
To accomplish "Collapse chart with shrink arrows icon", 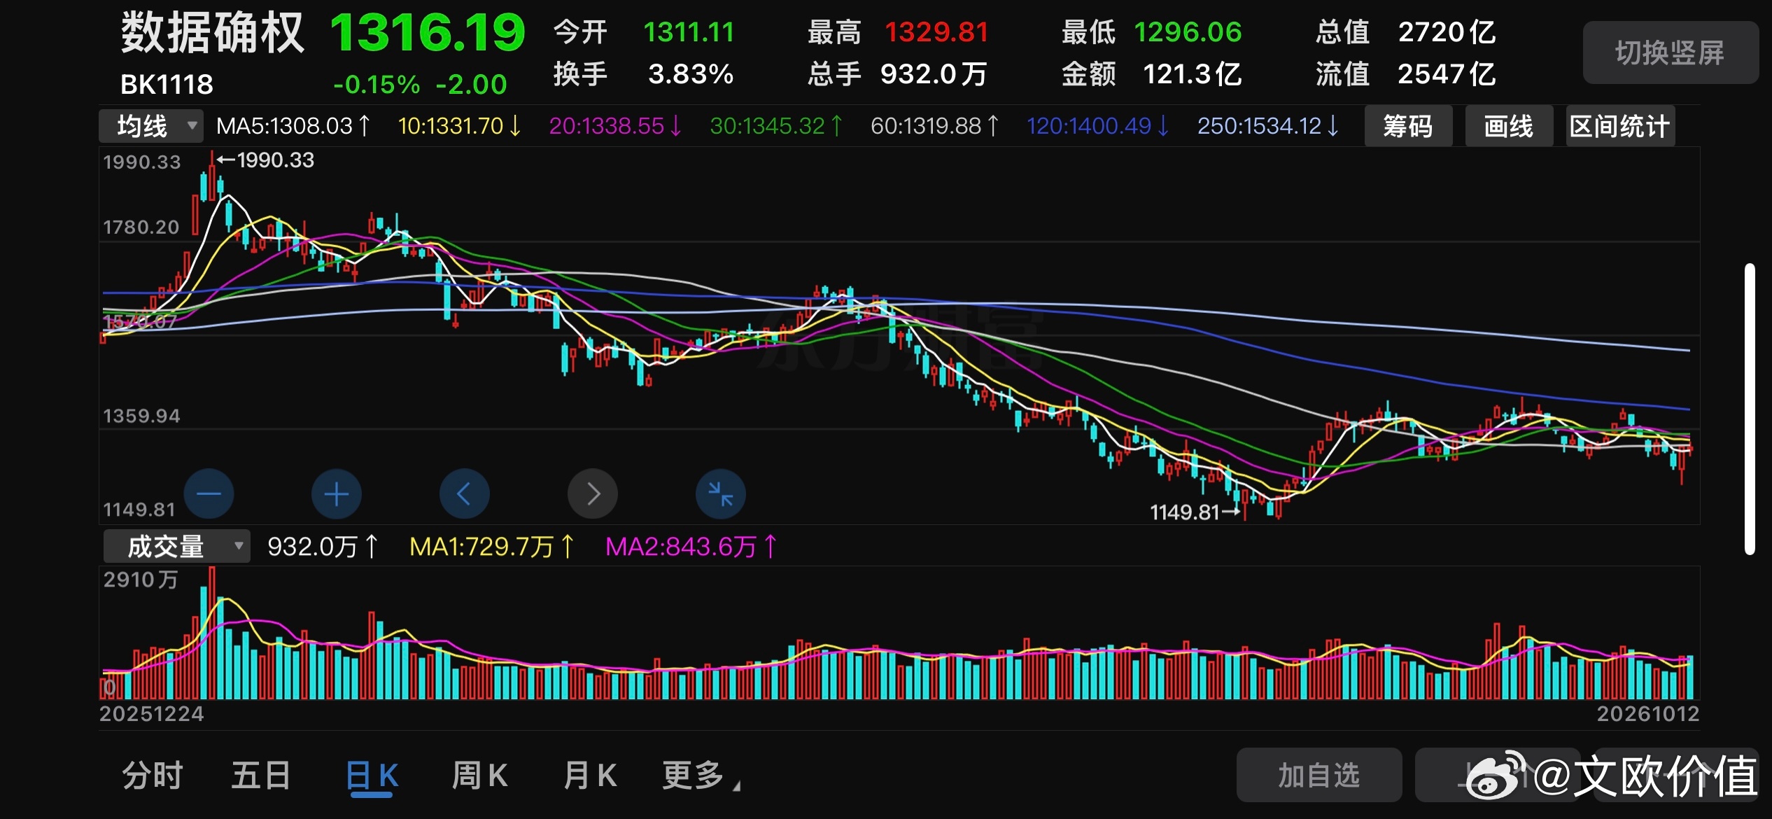I will (x=721, y=494).
